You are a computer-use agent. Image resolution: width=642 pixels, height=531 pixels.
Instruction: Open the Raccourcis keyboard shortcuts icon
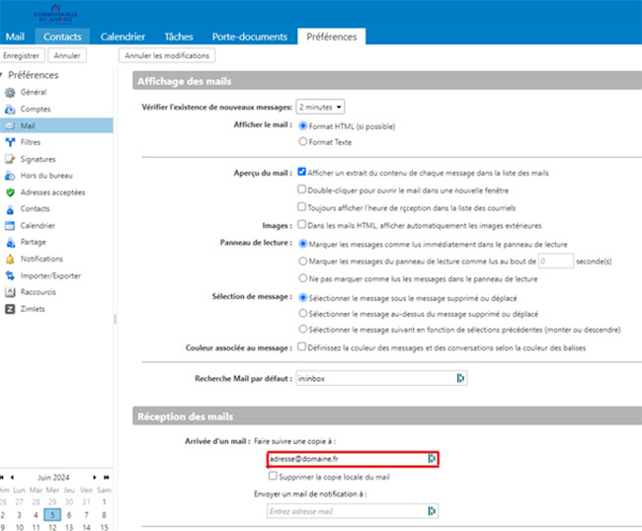[x=10, y=292]
